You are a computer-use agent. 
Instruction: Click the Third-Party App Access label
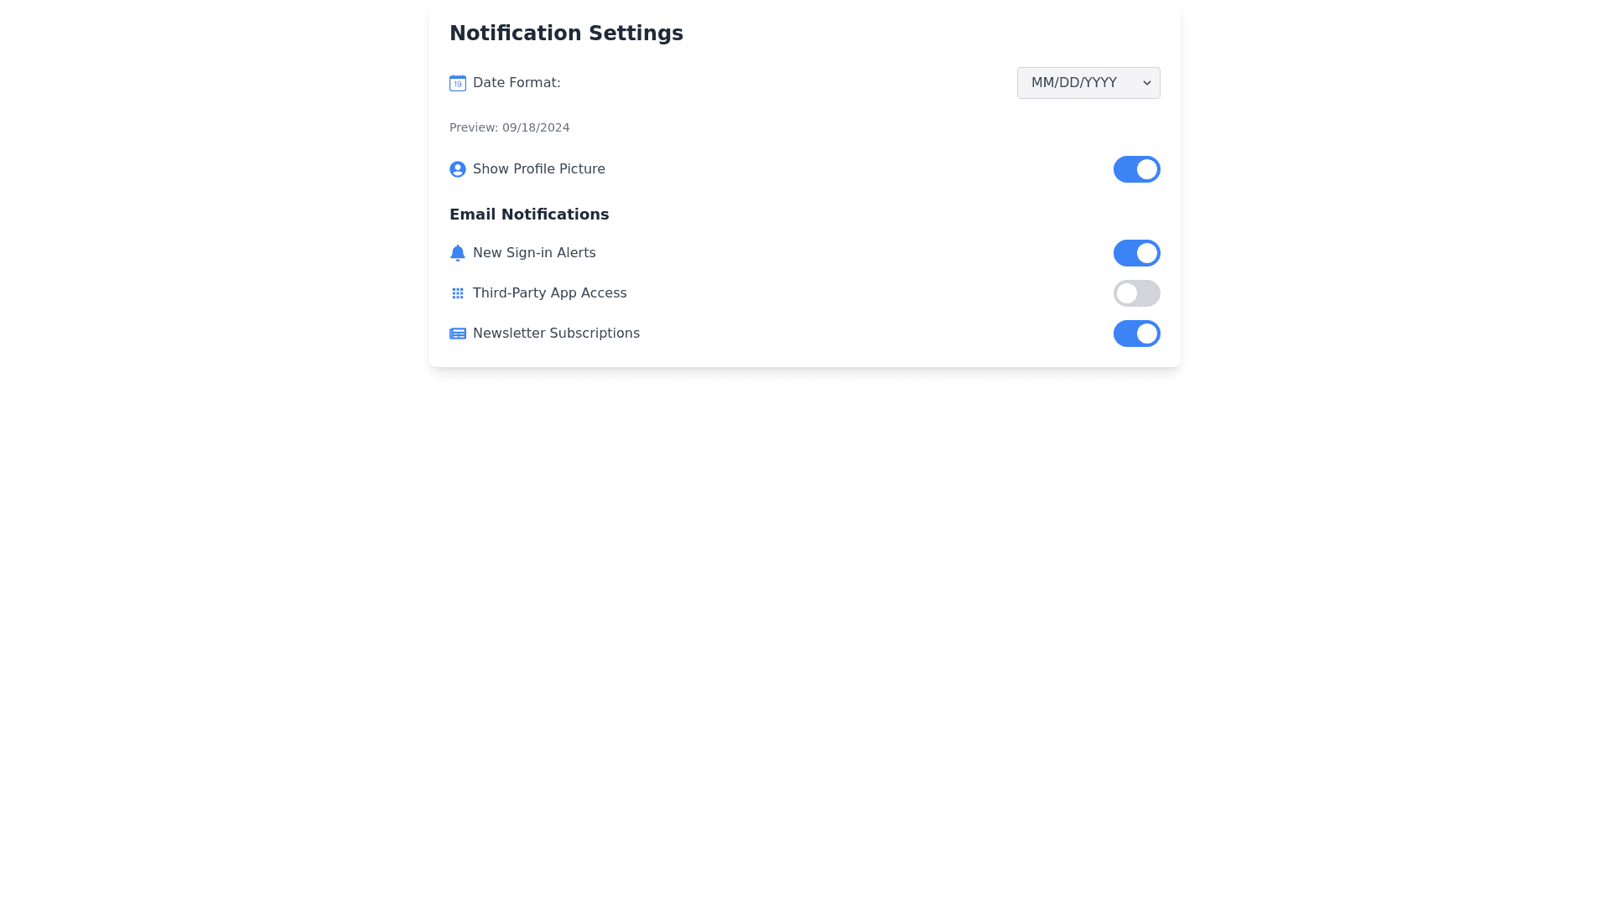click(x=549, y=293)
